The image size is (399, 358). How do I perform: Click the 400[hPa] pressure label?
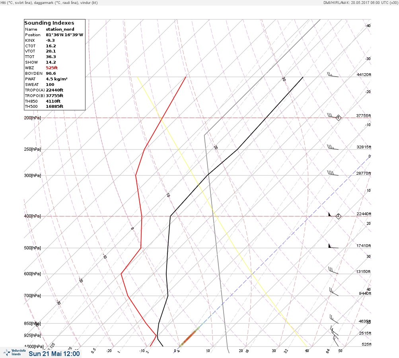click(32, 216)
